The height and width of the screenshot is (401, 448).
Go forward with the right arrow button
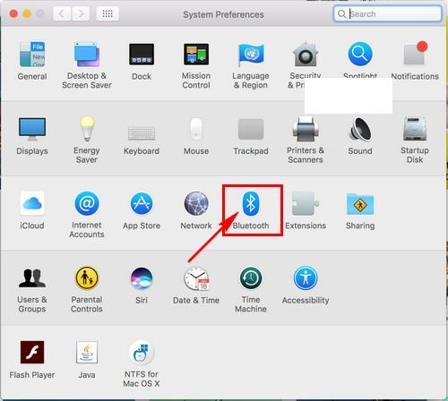(x=81, y=13)
